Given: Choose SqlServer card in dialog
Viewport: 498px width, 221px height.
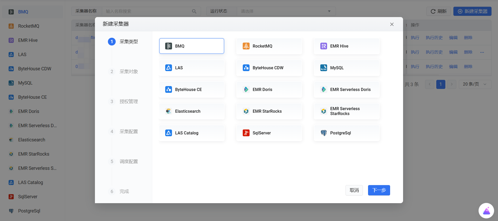Looking at the screenshot, I should (269, 133).
